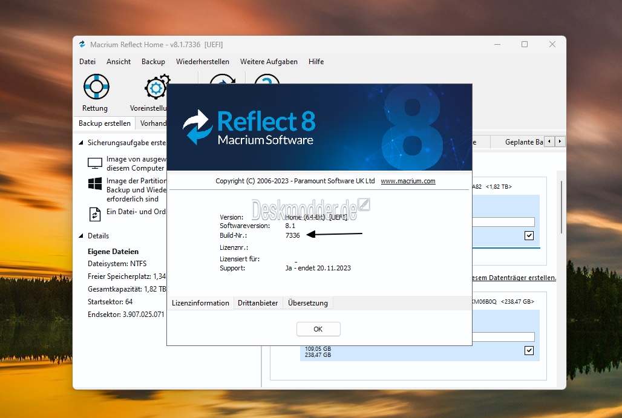Switch to Backup erstellen tab

click(x=104, y=123)
